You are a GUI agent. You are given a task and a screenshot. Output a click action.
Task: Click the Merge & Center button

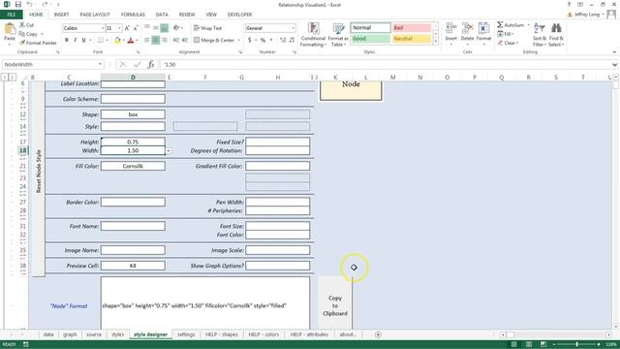tap(214, 40)
